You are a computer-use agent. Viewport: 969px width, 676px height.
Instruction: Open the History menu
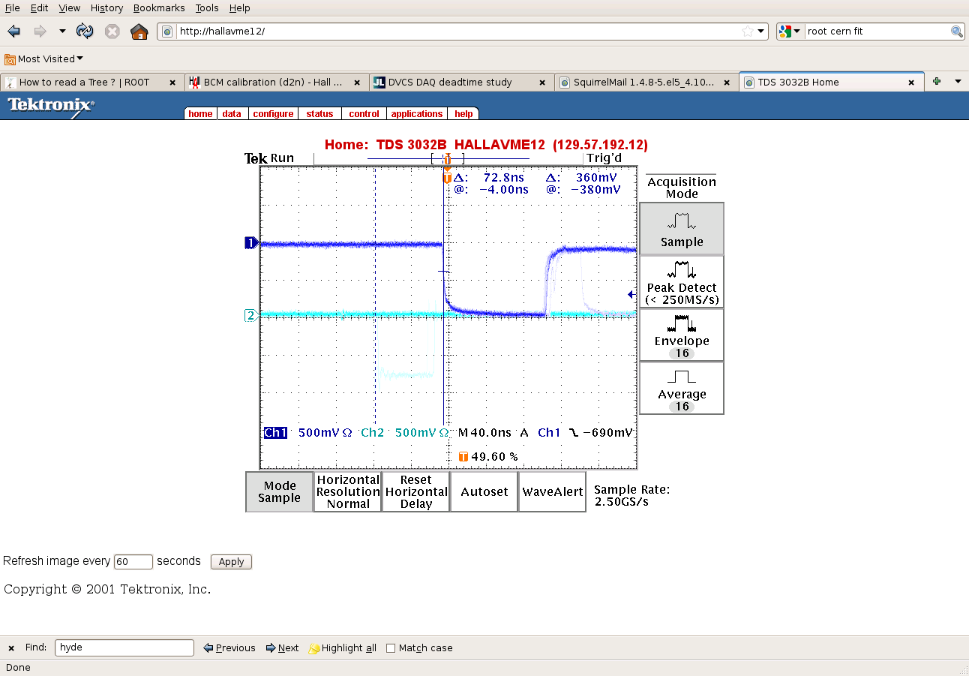(x=106, y=8)
